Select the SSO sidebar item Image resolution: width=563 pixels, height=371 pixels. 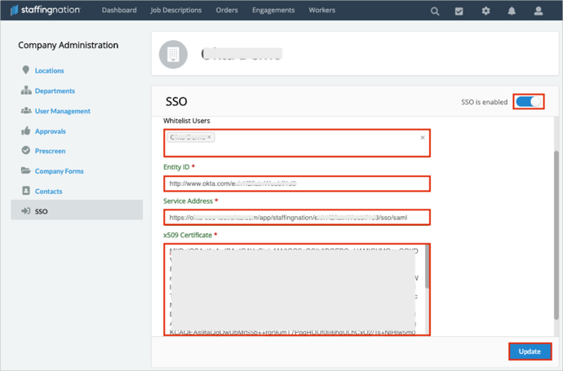click(77, 210)
